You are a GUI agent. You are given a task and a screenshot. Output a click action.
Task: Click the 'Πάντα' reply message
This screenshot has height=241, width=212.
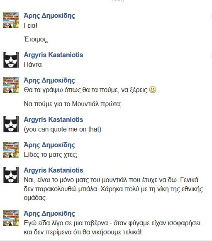coord(33,64)
